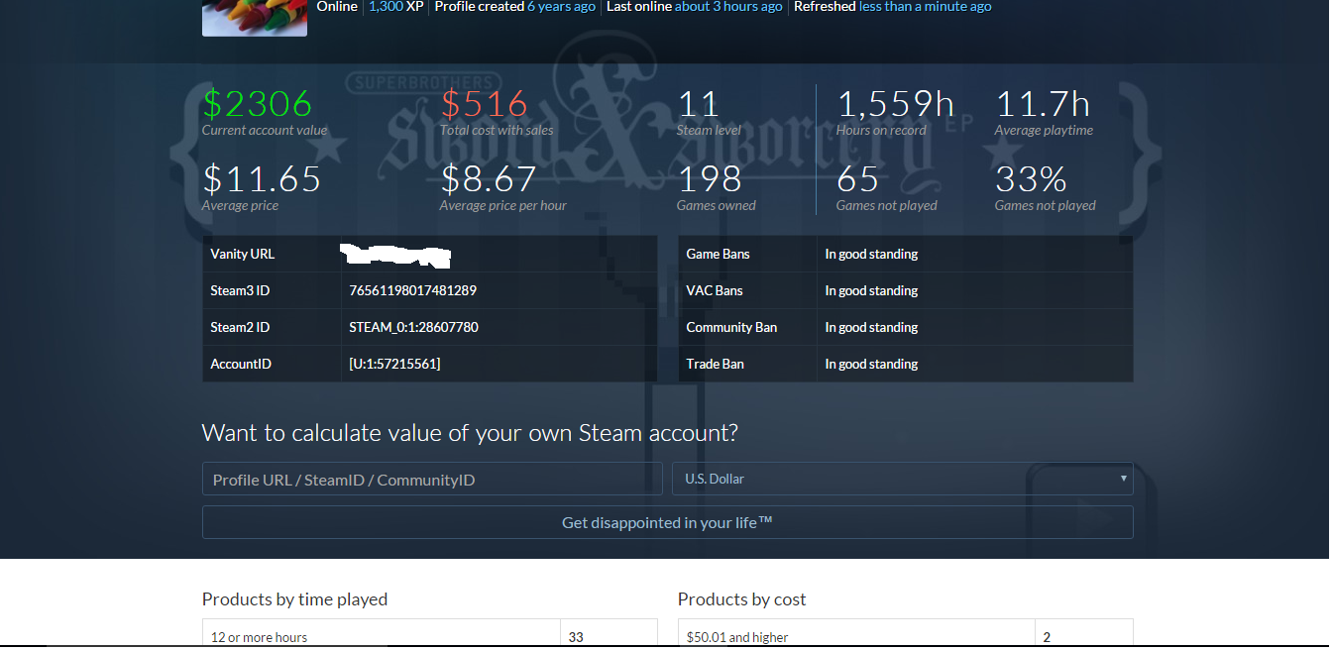Select the $516 total cost with sales
This screenshot has height=650, width=1332.
(x=485, y=103)
